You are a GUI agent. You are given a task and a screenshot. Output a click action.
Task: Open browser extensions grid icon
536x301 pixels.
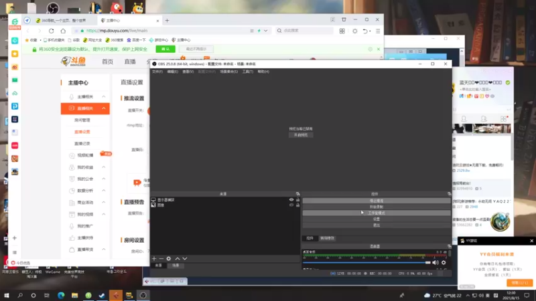click(x=342, y=31)
